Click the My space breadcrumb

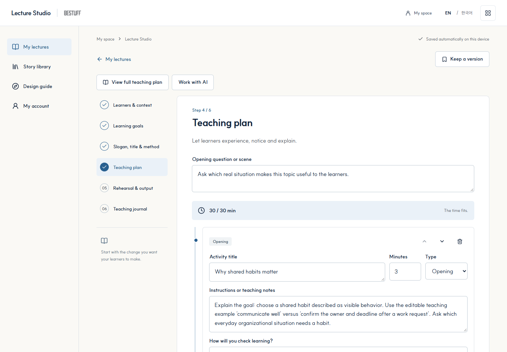pyautogui.click(x=105, y=39)
